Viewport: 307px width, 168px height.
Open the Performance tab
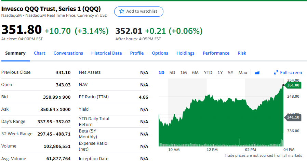coord(216,53)
